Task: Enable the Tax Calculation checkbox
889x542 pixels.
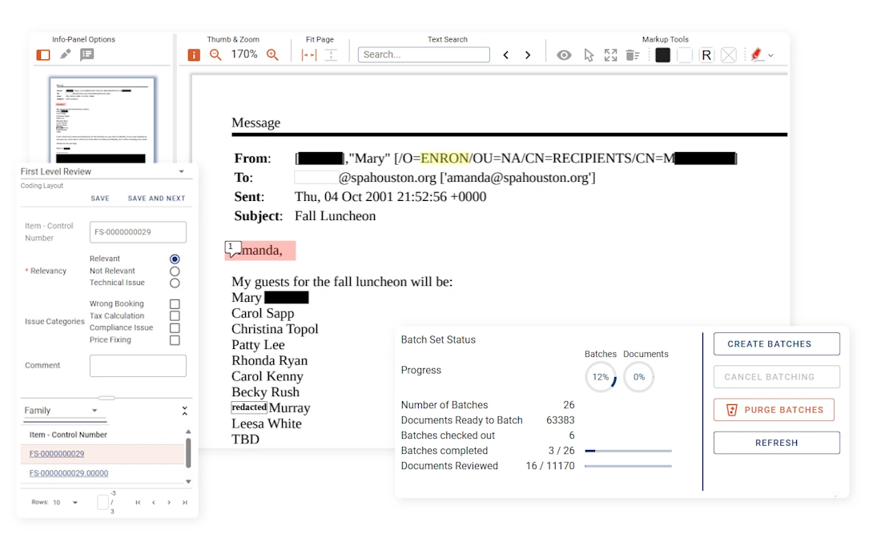Action: [x=175, y=315]
